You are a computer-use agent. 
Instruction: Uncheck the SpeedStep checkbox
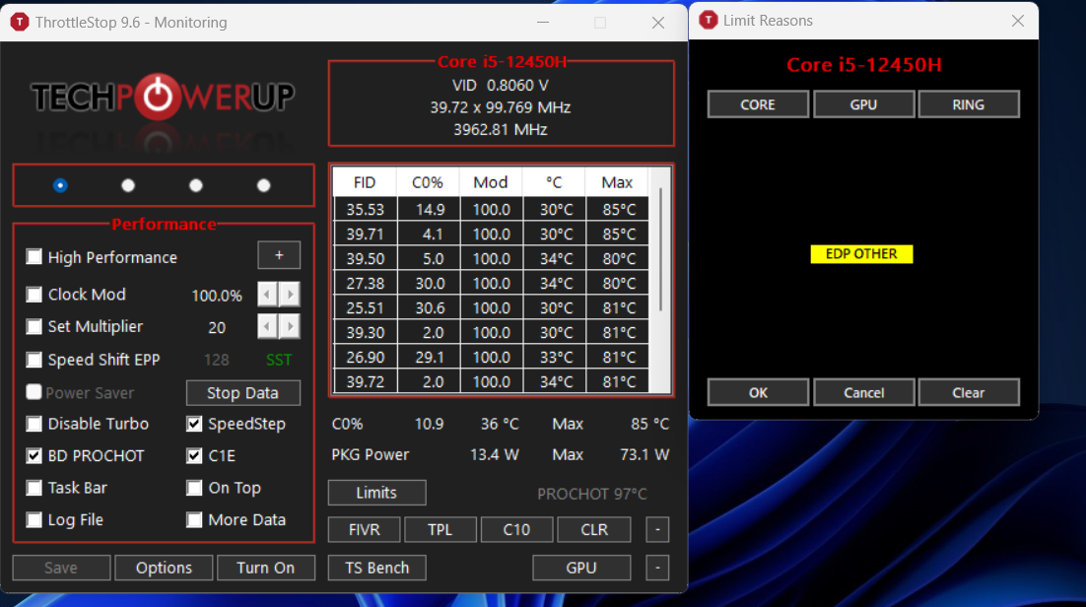click(194, 424)
